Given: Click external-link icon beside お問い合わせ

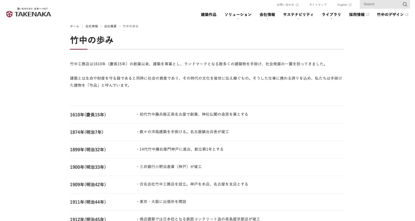Looking at the screenshot, I should coord(297,5).
